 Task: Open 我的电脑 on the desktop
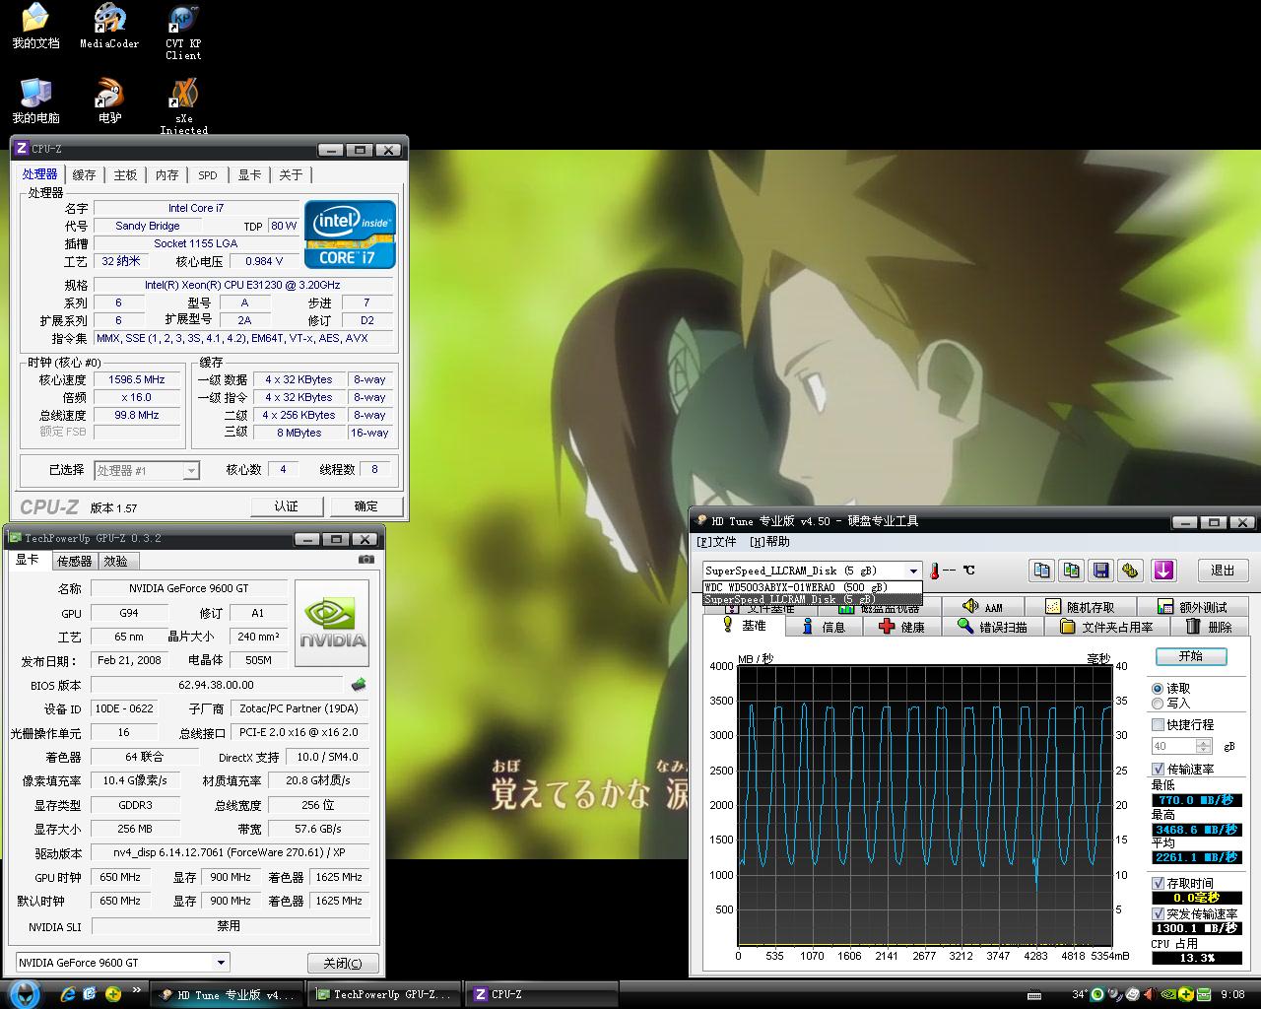(35, 101)
